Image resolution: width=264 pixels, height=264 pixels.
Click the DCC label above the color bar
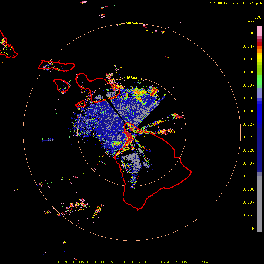[258, 18]
